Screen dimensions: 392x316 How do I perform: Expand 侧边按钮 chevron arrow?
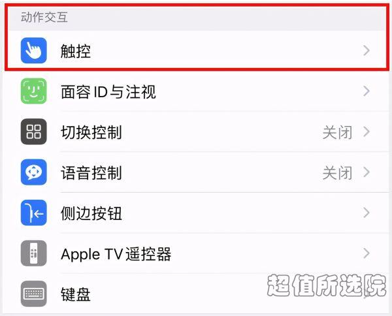click(367, 213)
